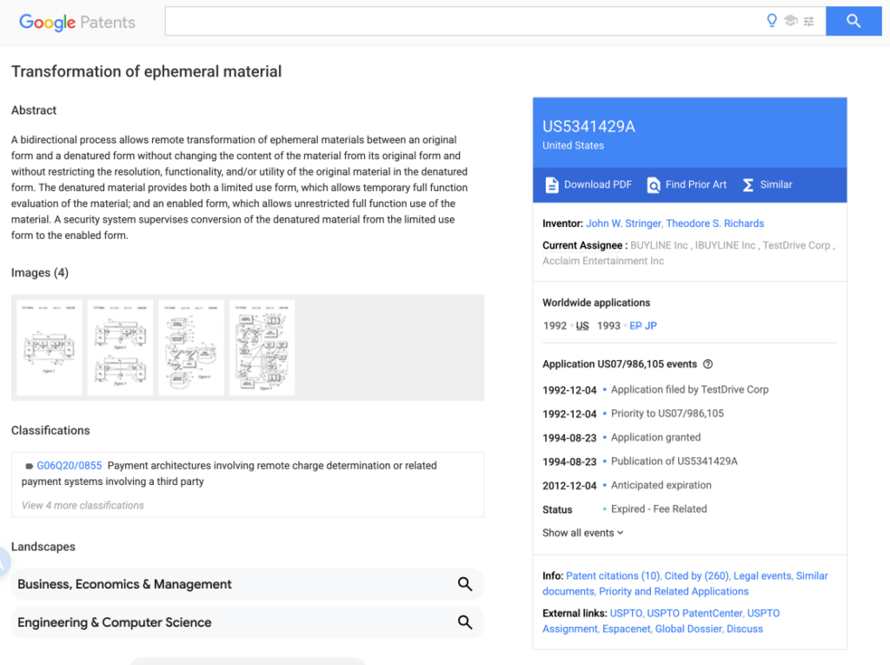Screen dimensions: 890x665
Task: Click the Download PDF document icon
Action: point(552,184)
